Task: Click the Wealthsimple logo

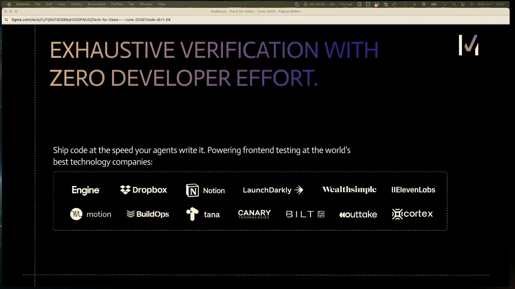Action: point(349,190)
